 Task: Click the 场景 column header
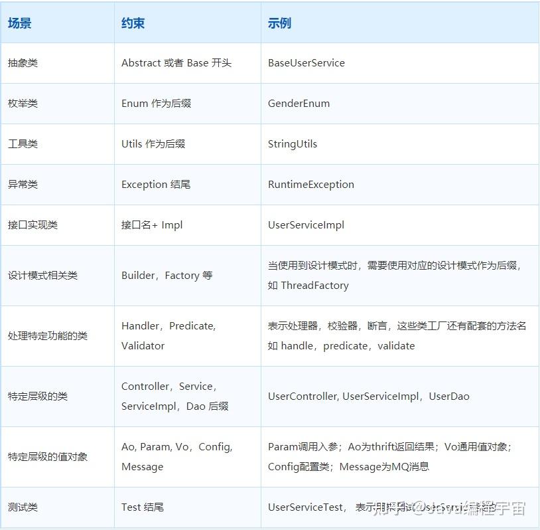20,23
